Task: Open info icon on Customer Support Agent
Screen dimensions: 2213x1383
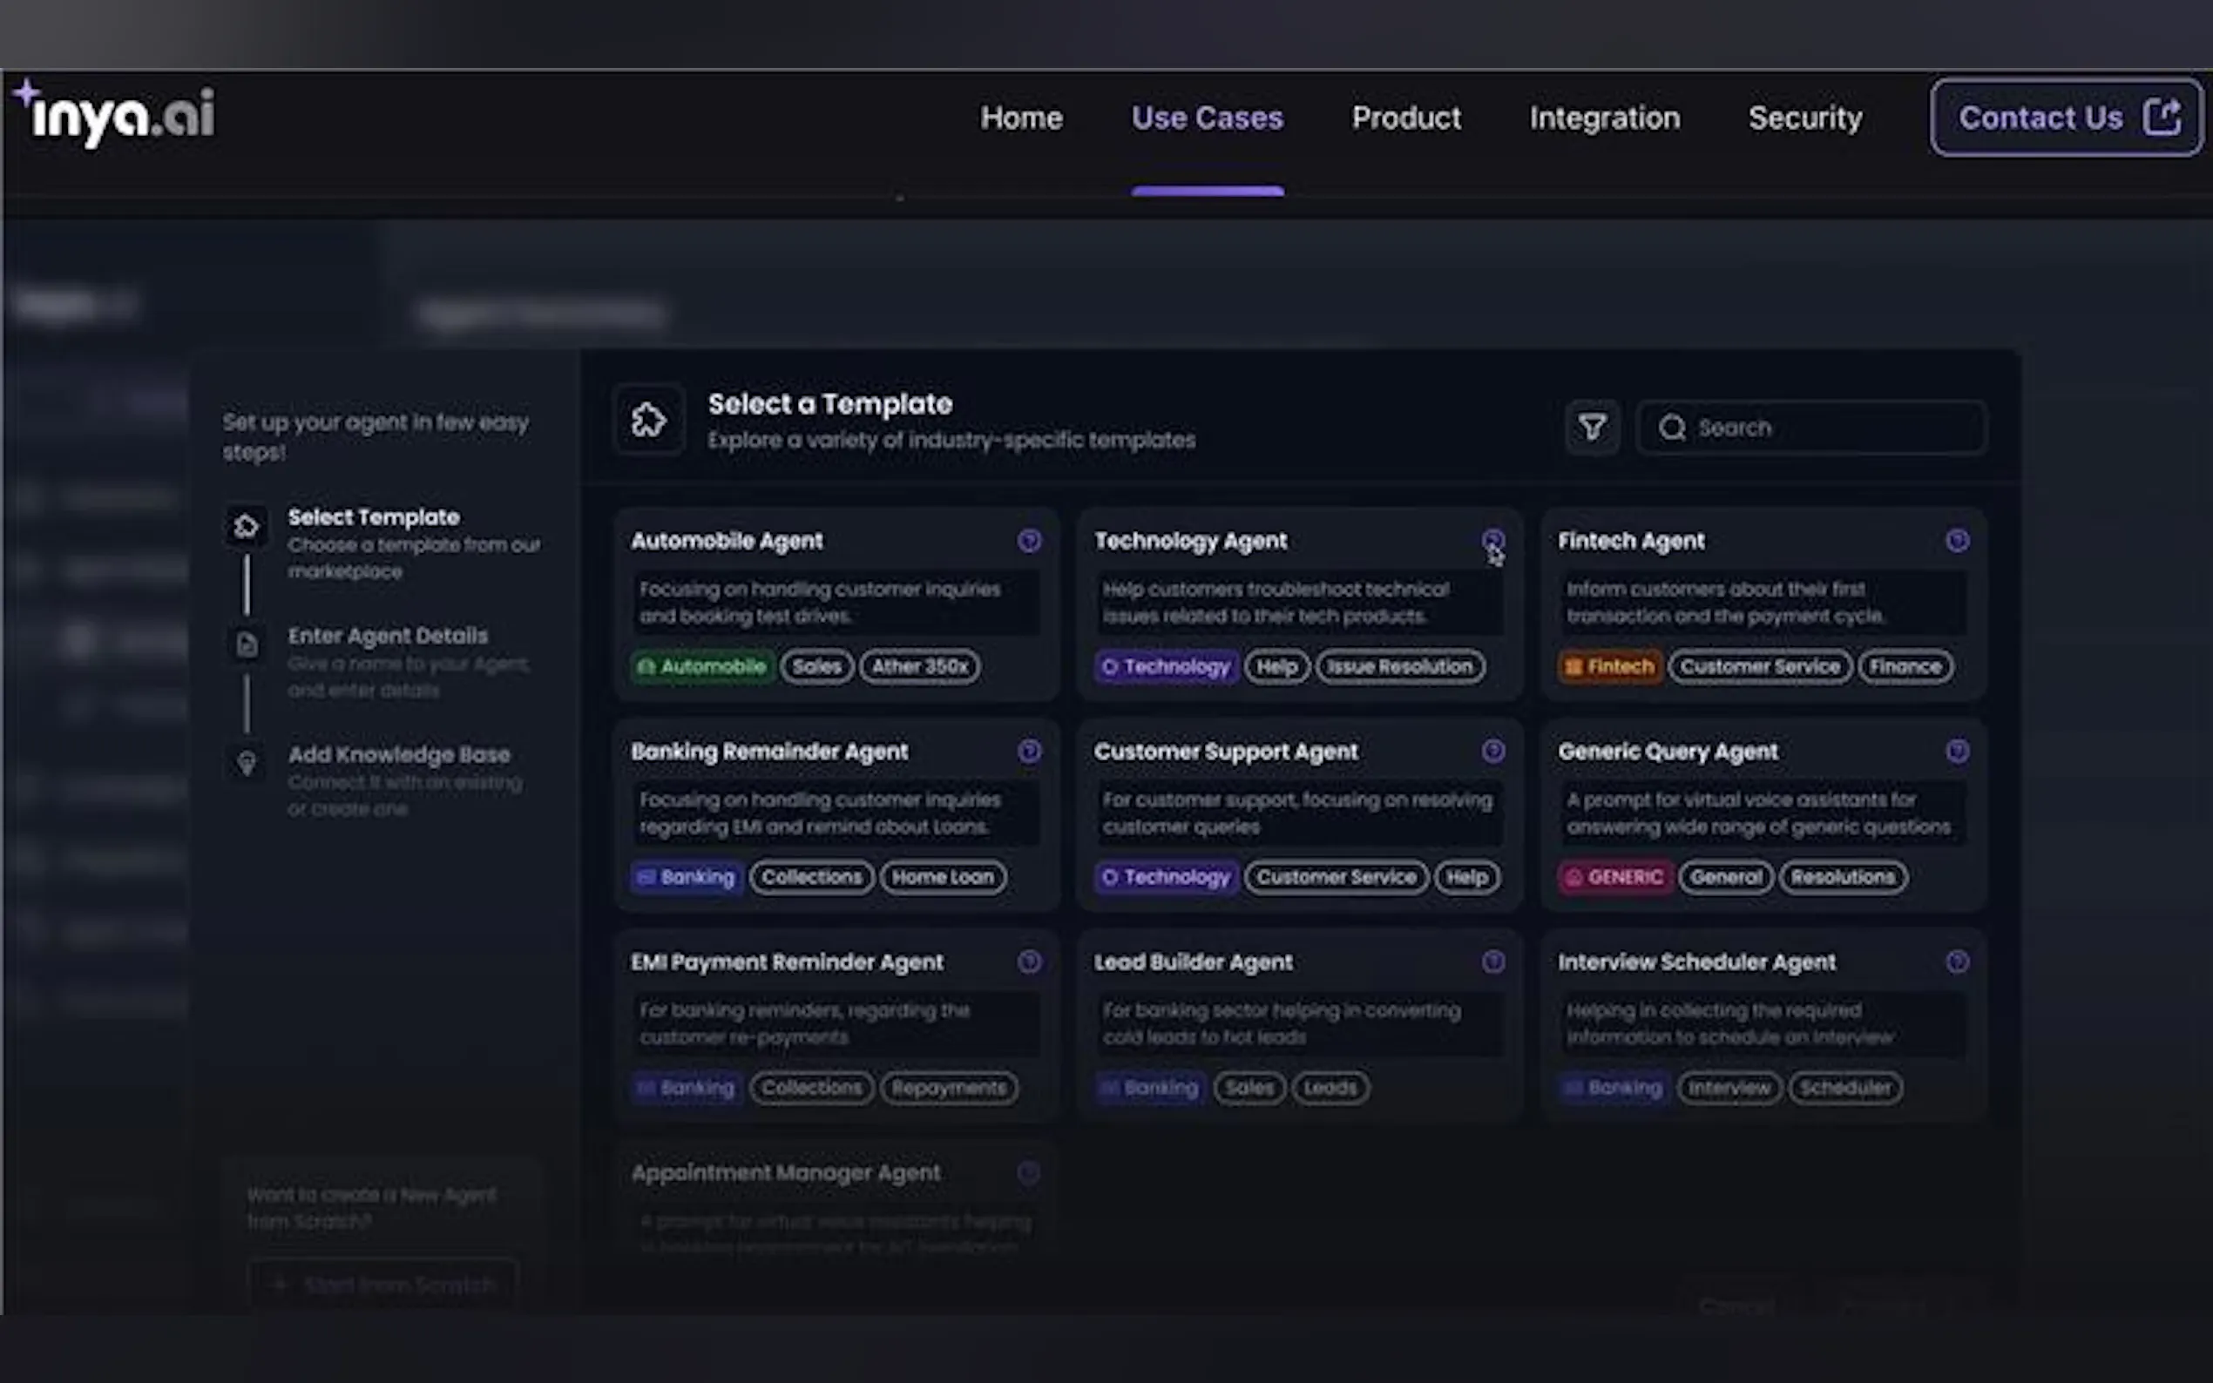Action: [1492, 751]
